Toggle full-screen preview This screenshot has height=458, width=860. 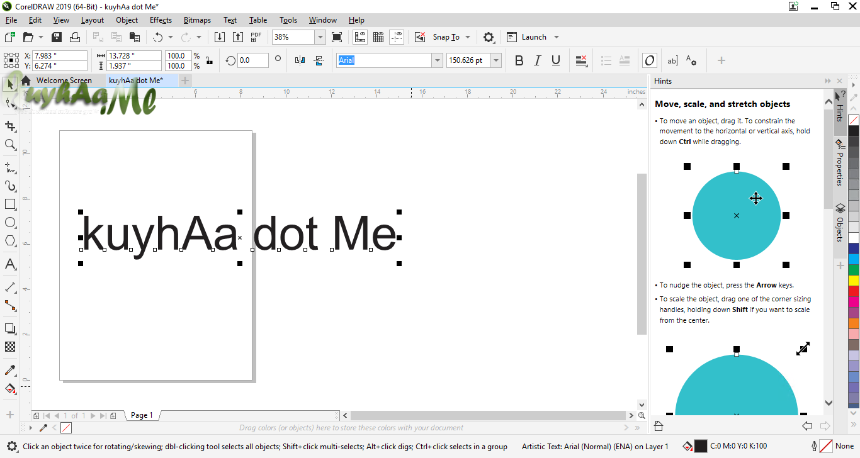click(x=337, y=37)
